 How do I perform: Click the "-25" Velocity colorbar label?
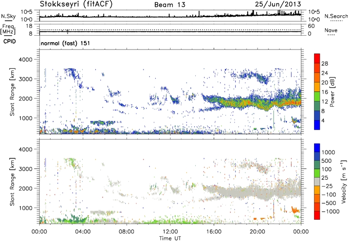click(327, 186)
